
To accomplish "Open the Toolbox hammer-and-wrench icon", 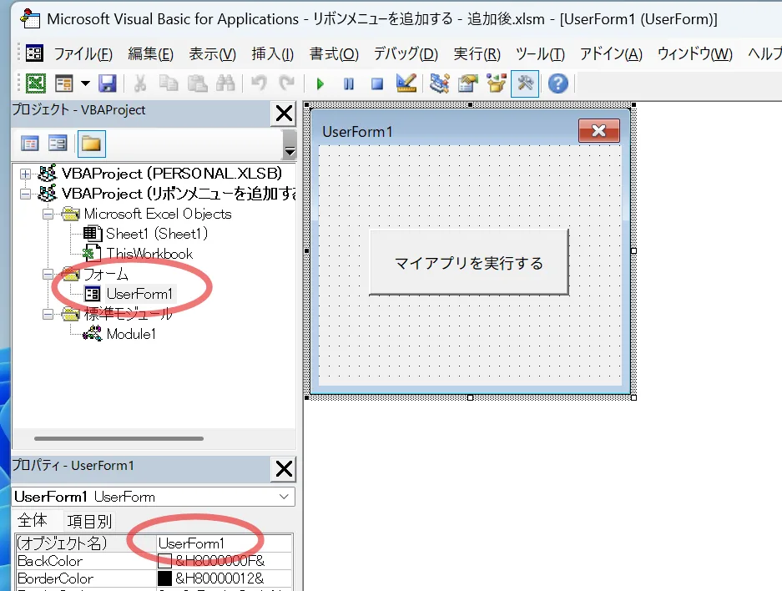I will click(525, 83).
